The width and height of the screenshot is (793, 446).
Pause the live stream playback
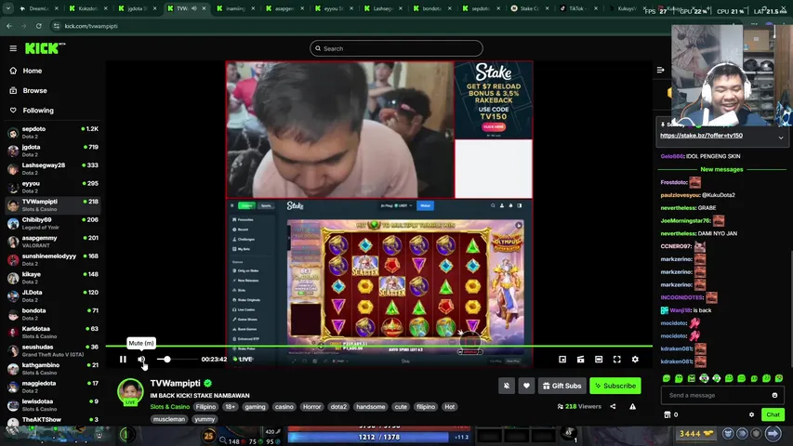click(x=123, y=359)
